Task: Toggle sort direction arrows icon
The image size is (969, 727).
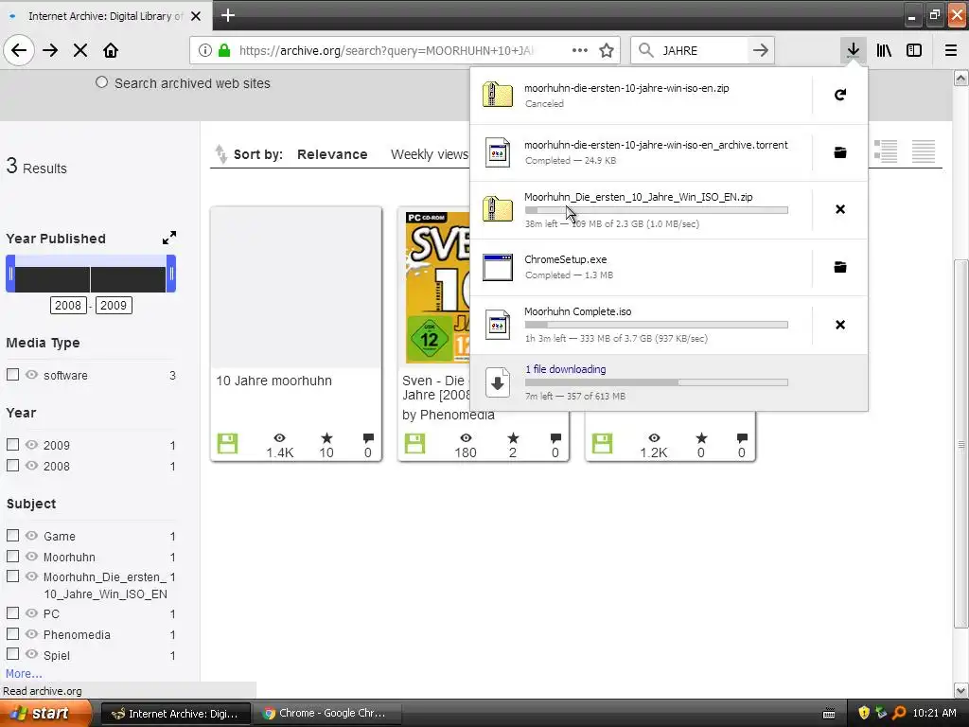Action: 220,154
